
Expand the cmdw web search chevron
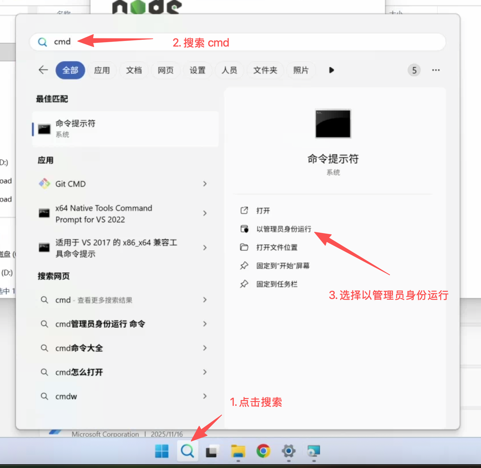tap(205, 396)
